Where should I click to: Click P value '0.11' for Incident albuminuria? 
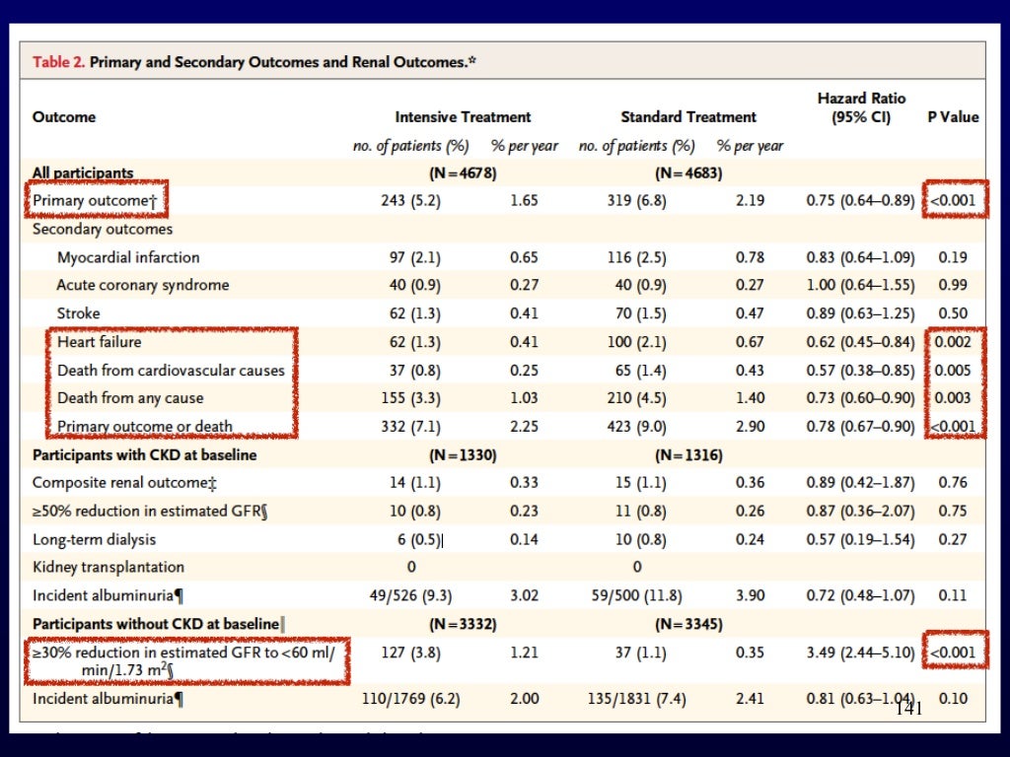(x=952, y=595)
